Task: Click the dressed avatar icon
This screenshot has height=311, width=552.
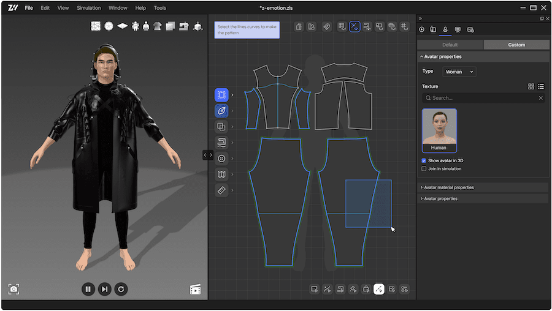Action: point(146,26)
